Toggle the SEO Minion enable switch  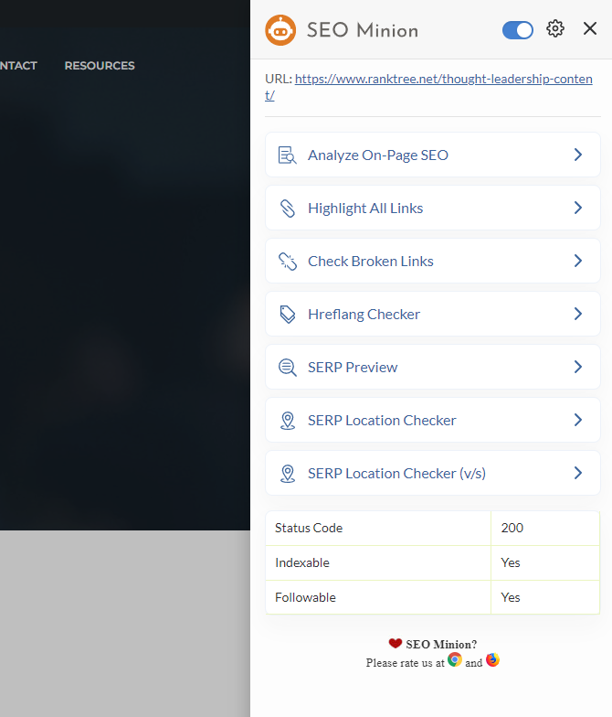517,30
